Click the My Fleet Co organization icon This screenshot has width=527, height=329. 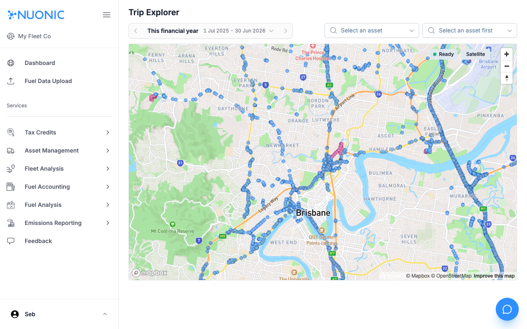11,36
